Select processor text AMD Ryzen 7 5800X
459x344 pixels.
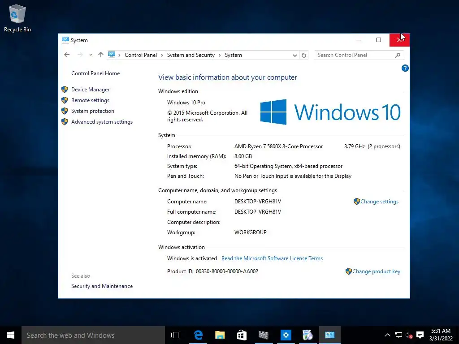[x=278, y=146]
